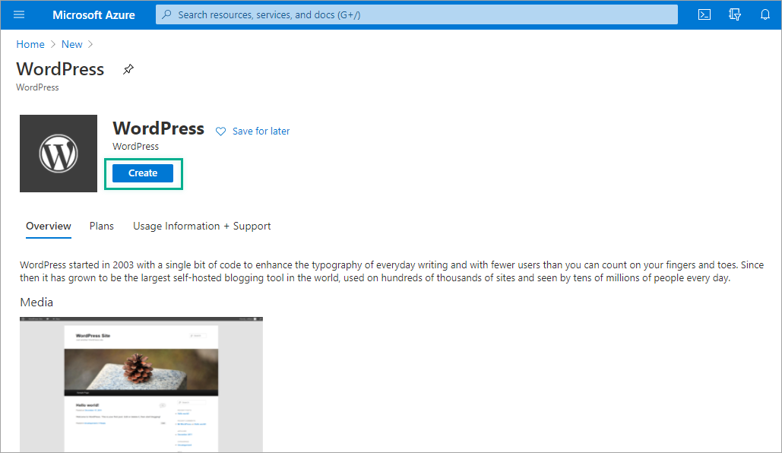Image resolution: width=782 pixels, height=453 pixels.
Task: Click the Microsoft Azure title
Action: tap(93, 15)
